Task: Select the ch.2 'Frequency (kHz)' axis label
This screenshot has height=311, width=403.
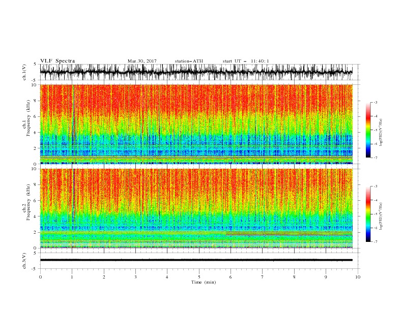Action: 28,202
